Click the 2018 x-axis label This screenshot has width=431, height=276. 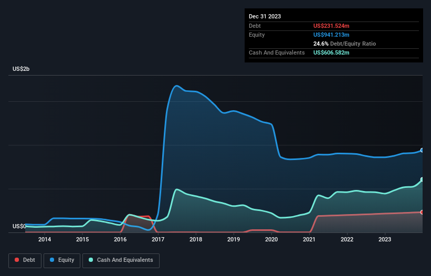point(196,239)
